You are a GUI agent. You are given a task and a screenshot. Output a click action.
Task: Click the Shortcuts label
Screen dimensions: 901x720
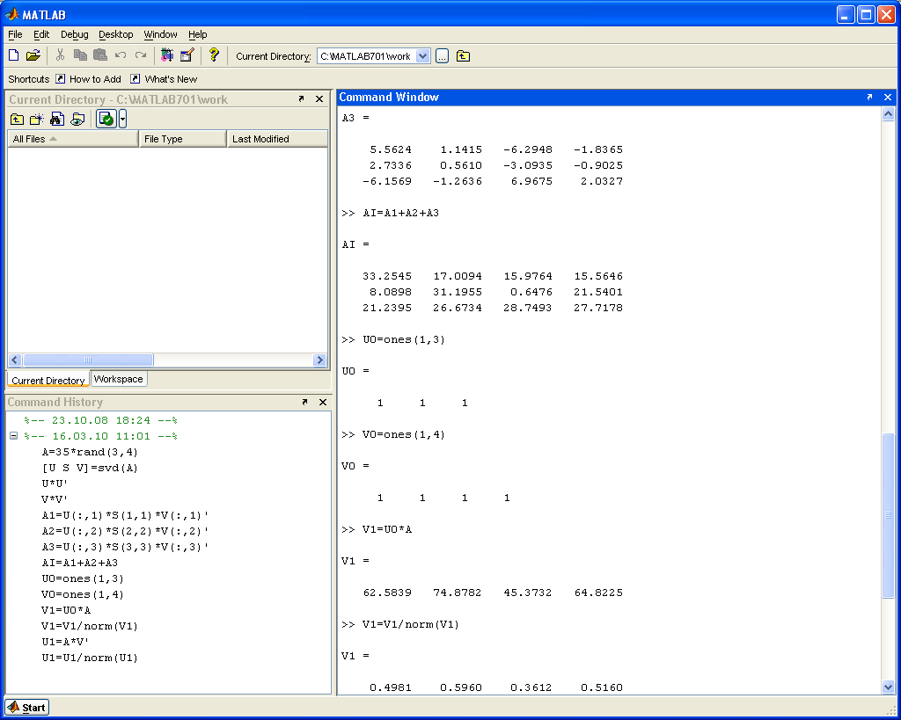(x=29, y=79)
